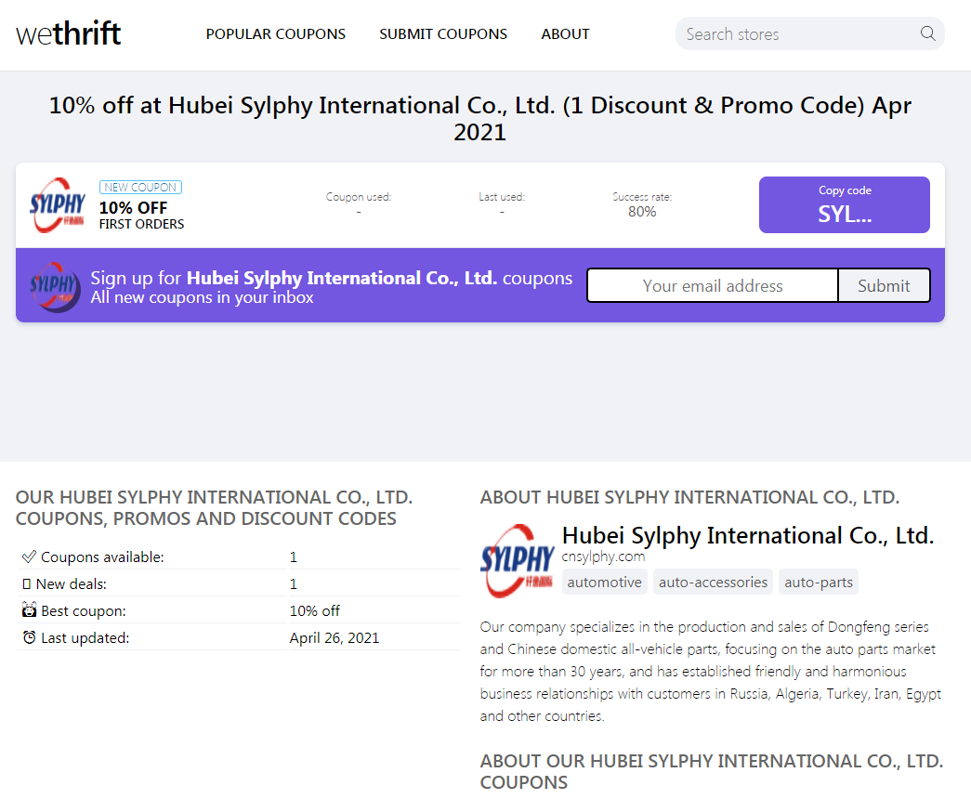
Task: Click the page headline about 10% off
Action: [x=480, y=118]
